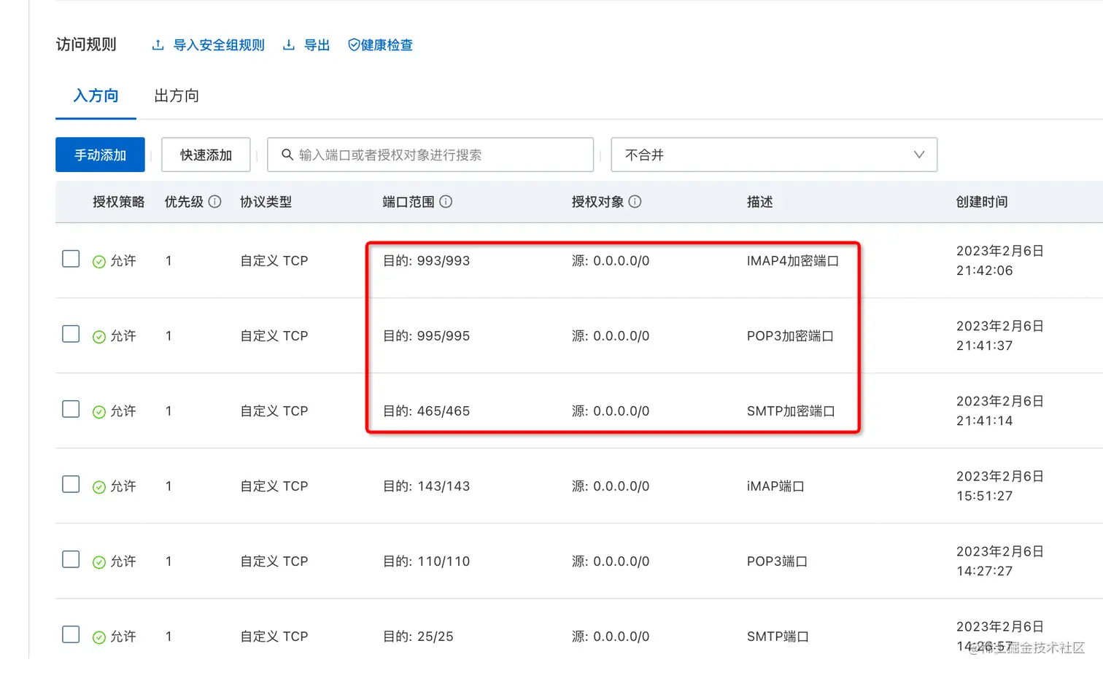Click the allow status icon for port 993
The width and height of the screenshot is (1103, 673).
point(99,262)
